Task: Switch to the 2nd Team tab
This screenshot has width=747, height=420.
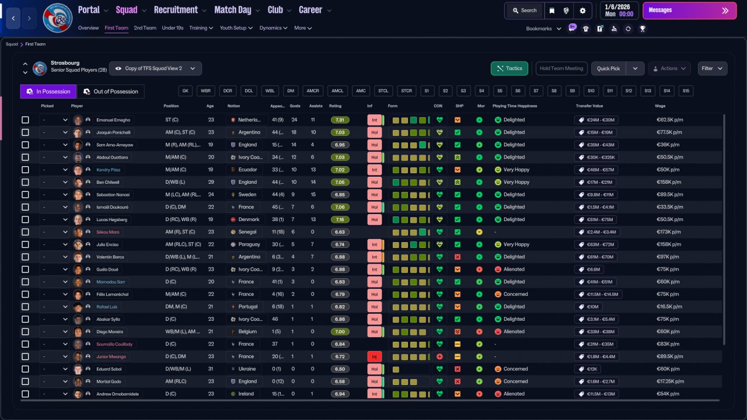Action: 145,28
